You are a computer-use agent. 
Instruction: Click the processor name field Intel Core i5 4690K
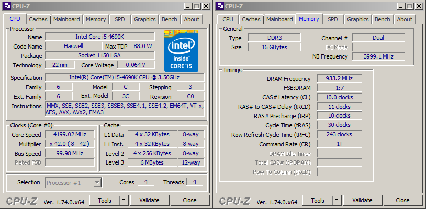100,37
